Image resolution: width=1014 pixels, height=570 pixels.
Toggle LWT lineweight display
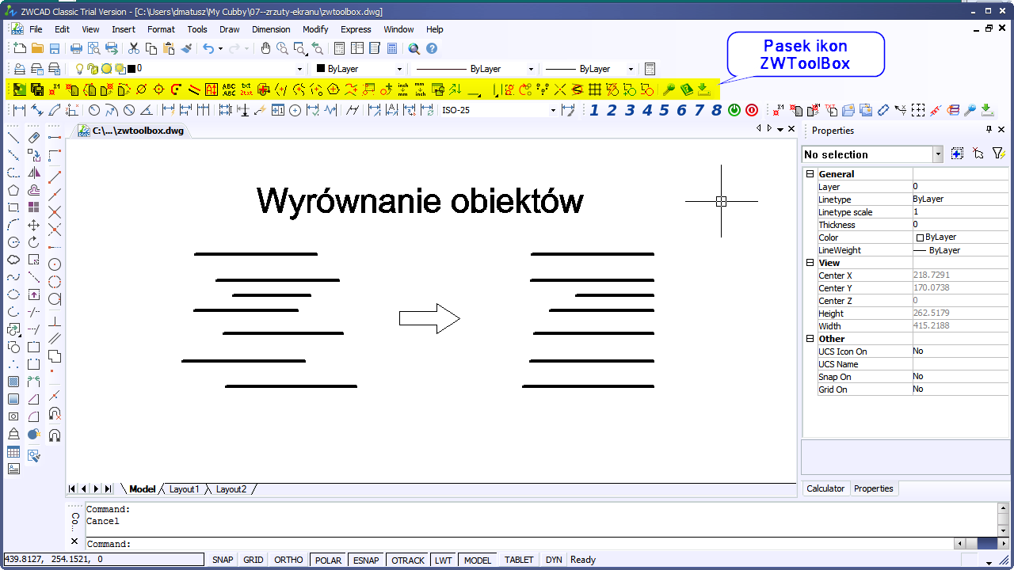click(x=444, y=560)
